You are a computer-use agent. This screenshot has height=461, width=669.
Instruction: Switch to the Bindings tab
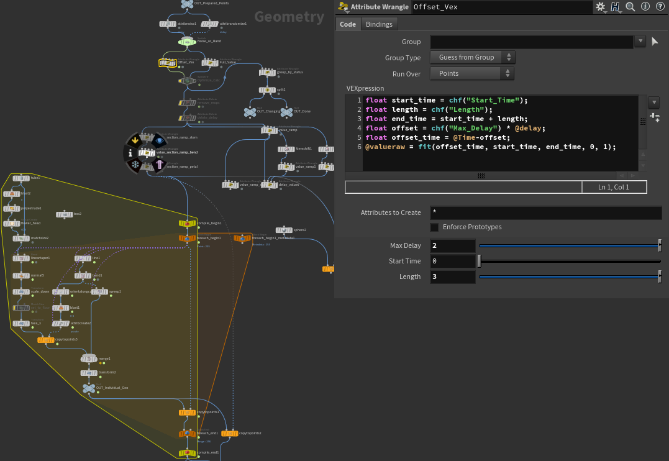coord(379,24)
